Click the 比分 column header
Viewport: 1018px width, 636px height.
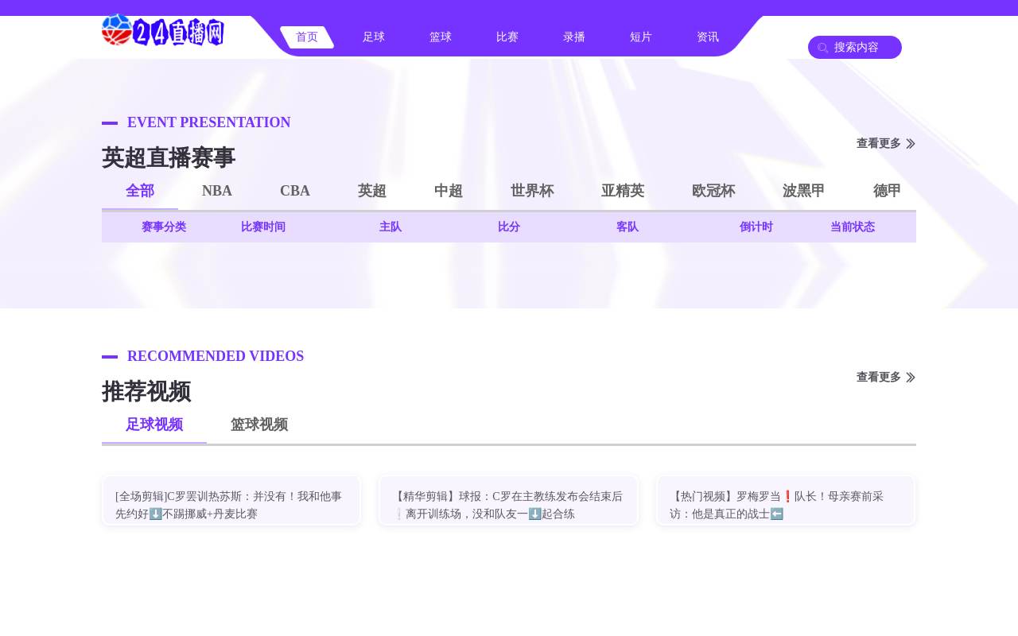509,227
